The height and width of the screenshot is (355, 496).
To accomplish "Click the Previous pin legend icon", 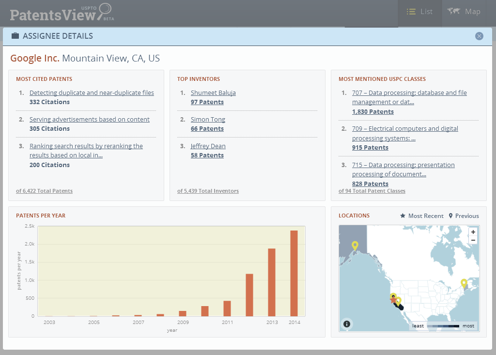I will point(450,216).
